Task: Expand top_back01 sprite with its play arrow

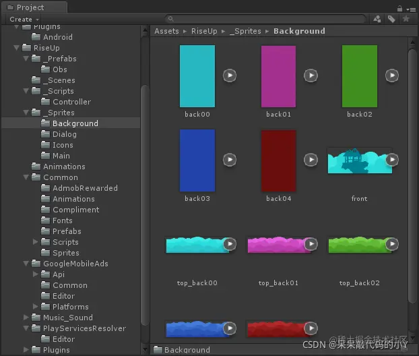Action: point(311,244)
